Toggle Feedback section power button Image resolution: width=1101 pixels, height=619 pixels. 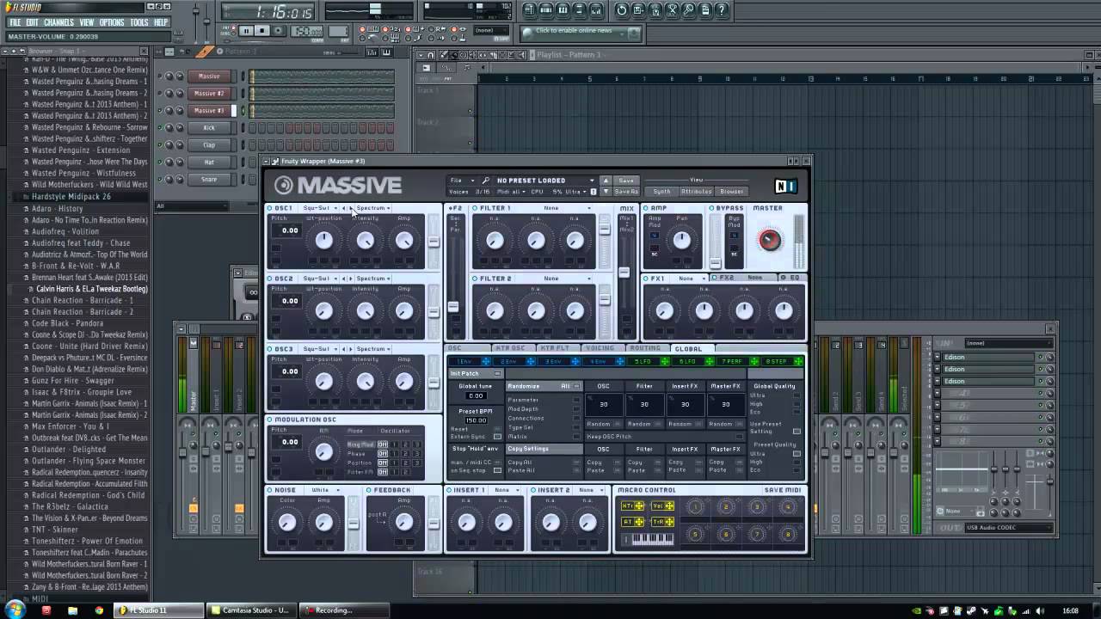click(x=369, y=490)
